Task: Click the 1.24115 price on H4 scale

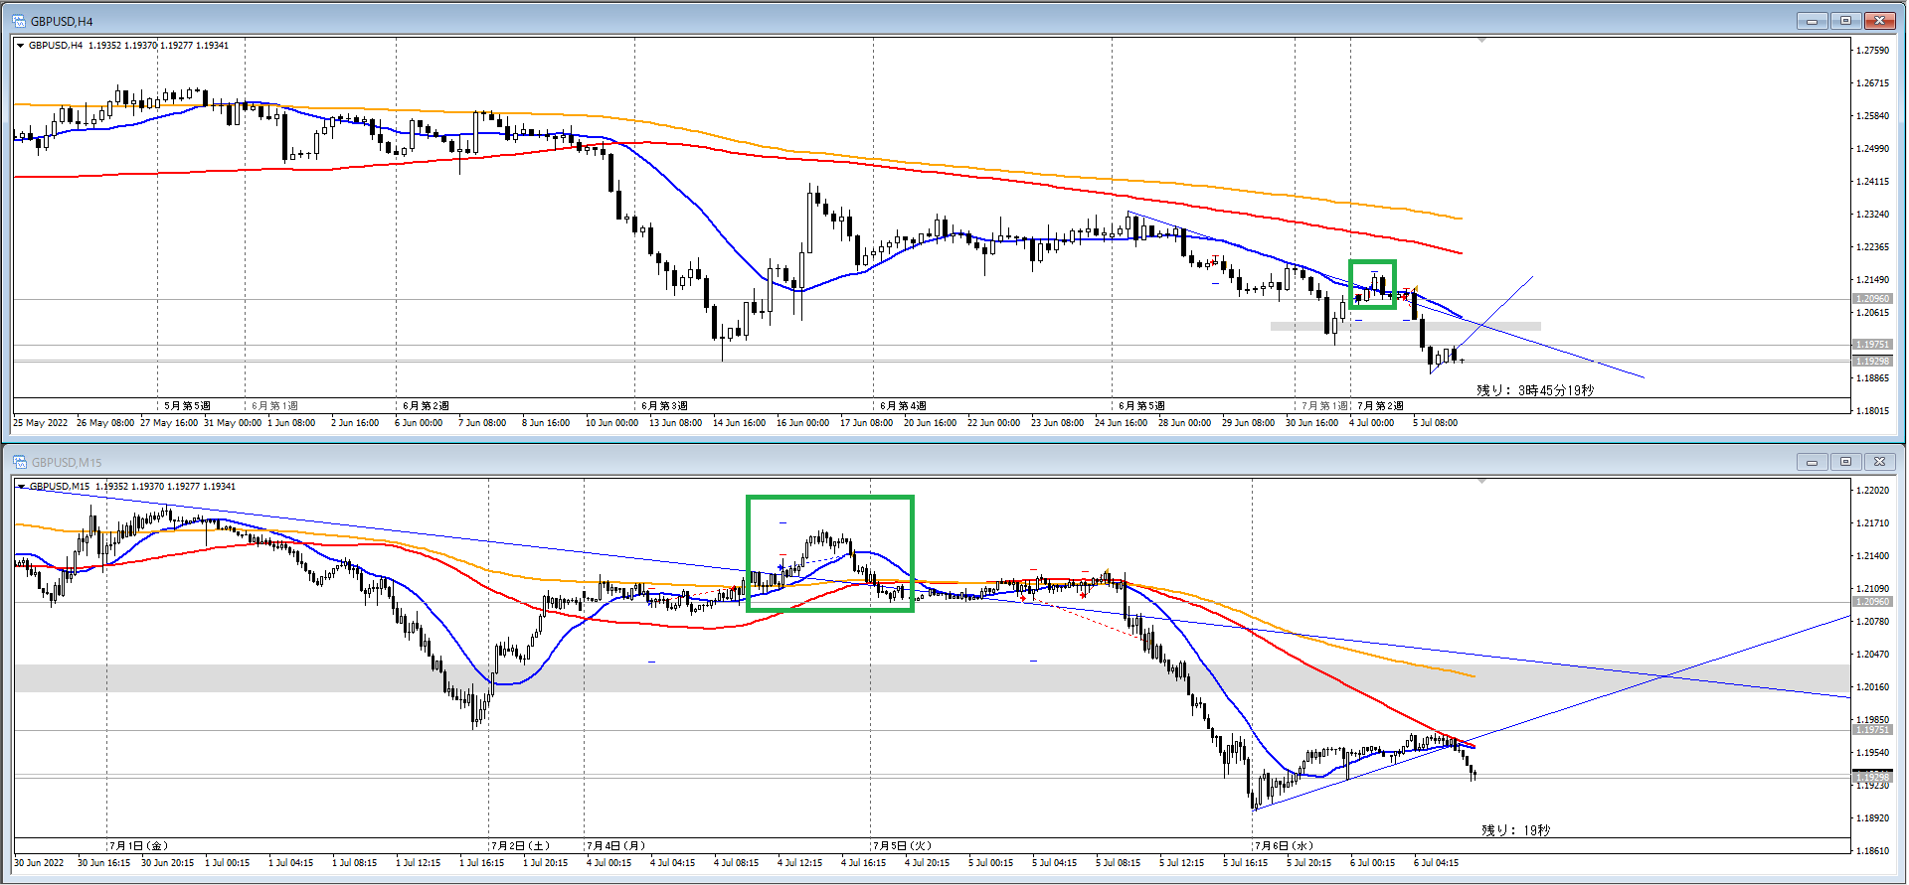Action: (x=1873, y=182)
